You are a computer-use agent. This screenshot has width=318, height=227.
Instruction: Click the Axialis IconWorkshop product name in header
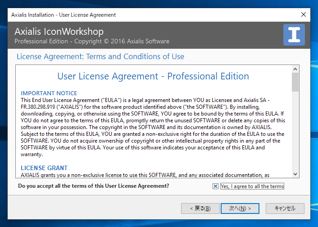[59, 32]
